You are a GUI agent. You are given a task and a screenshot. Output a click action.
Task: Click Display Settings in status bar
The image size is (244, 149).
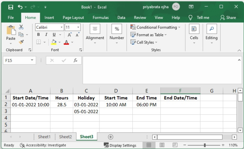tap(120, 145)
